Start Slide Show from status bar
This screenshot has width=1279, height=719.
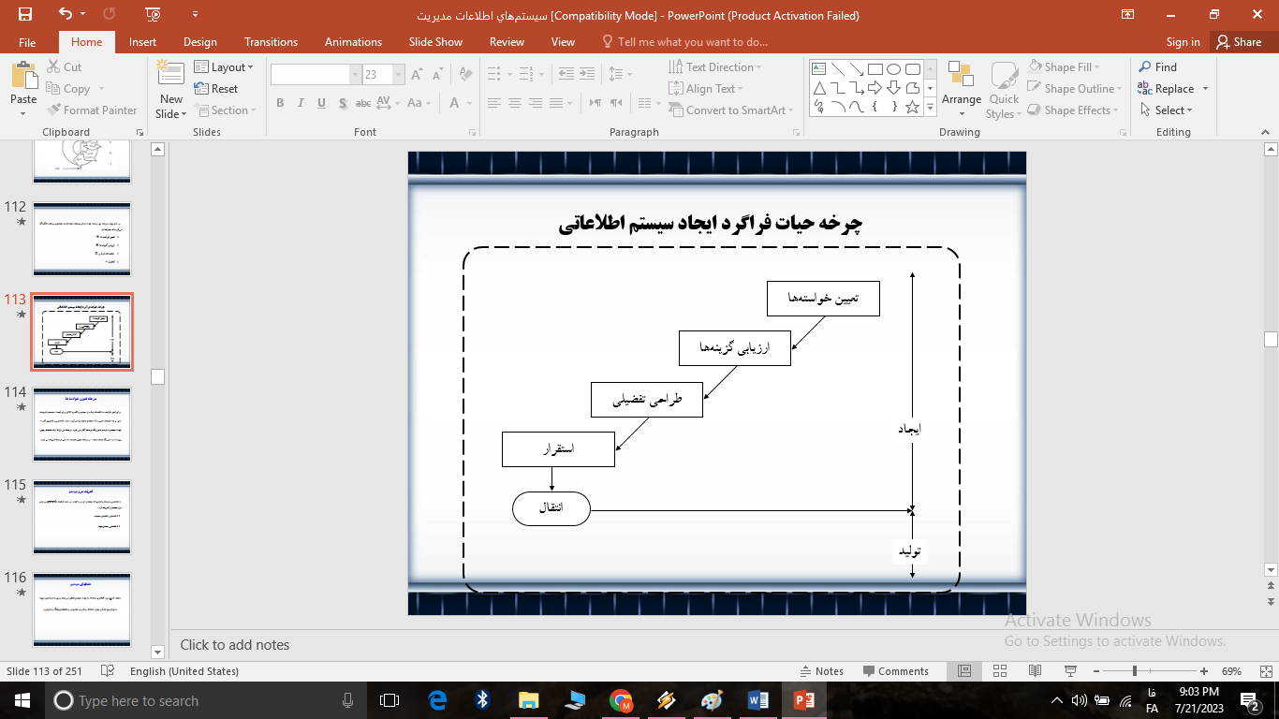pos(1070,671)
